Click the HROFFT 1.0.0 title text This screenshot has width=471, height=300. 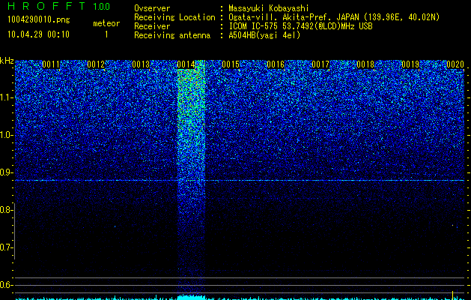coord(59,6)
